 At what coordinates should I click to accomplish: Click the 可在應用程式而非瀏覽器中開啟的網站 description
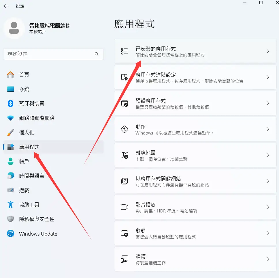click(x=172, y=185)
